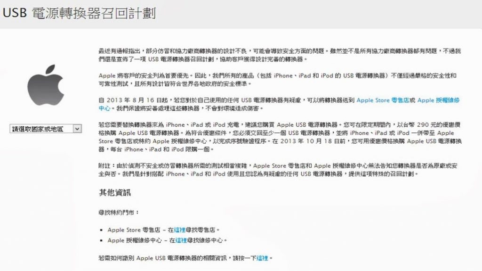
Task: Click the bullet text Apple 授權維修中心
Action: 134,240
